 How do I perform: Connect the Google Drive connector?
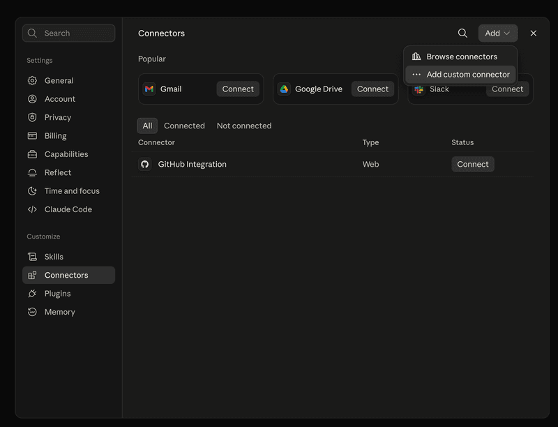point(372,89)
